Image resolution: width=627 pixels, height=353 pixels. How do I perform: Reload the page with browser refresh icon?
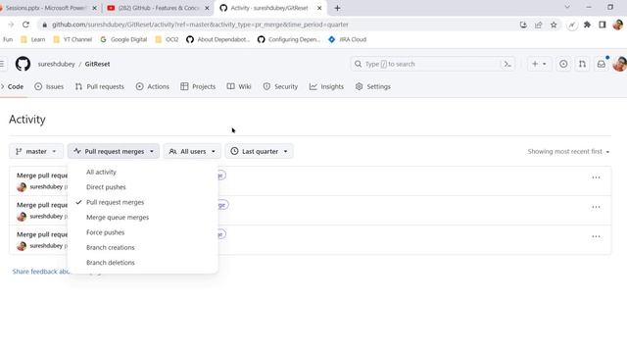pos(25,25)
